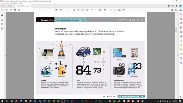The image size is (183, 103).
Task: Print the document using printer icon
Action: click(x=15, y=10)
